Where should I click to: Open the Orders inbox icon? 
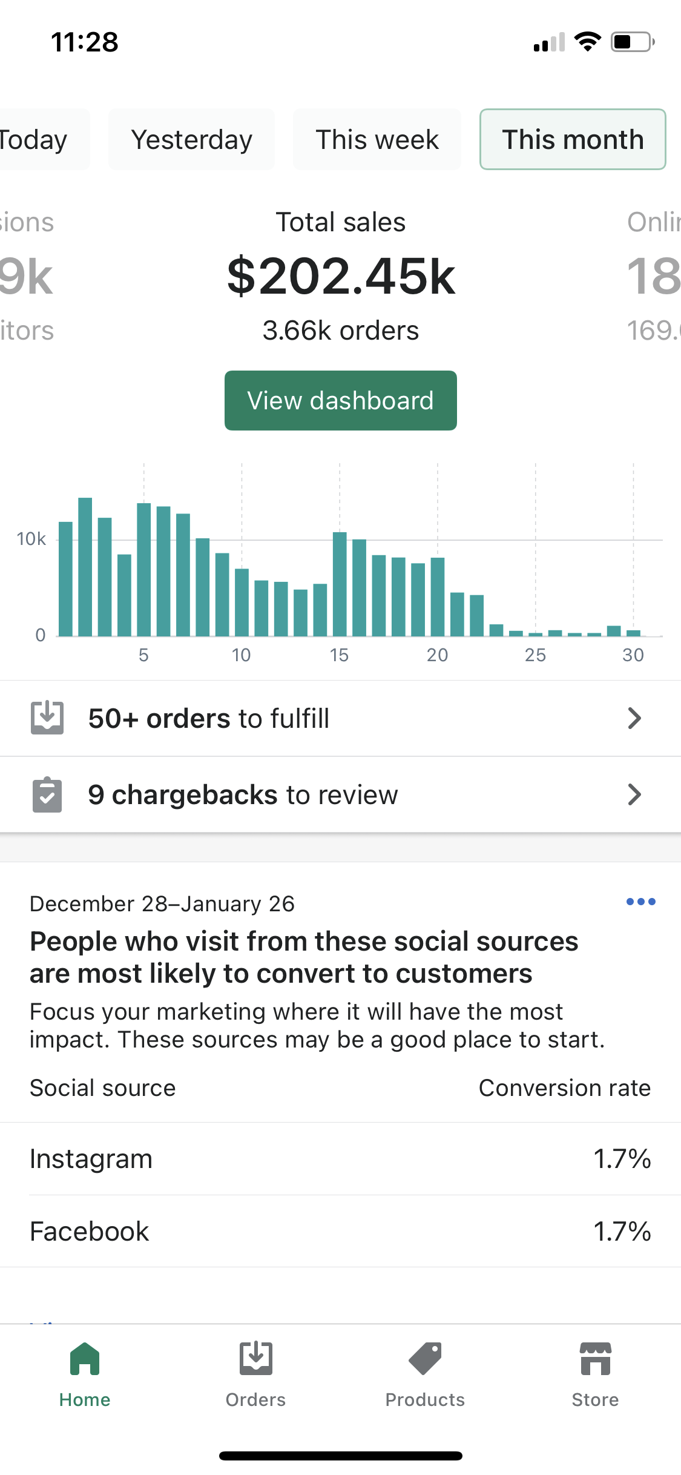[x=255, y=1359]
